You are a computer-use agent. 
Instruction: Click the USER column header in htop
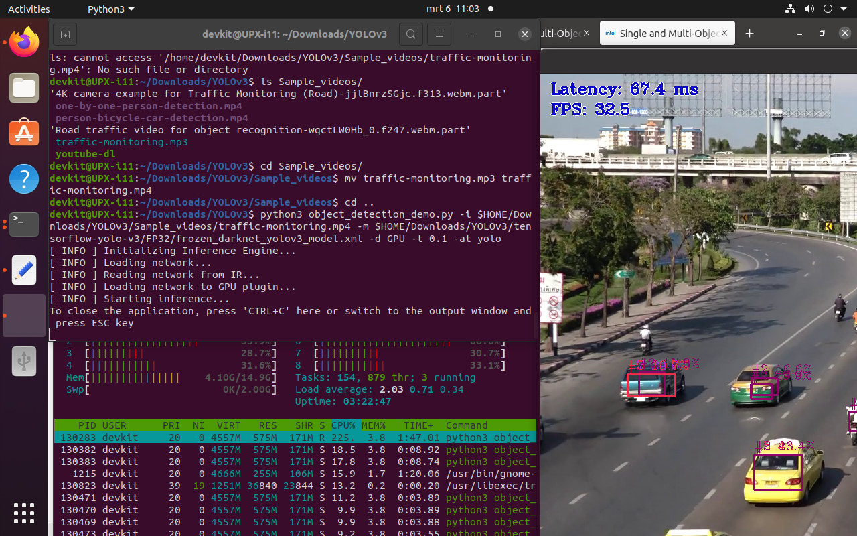click(x=114, y=425)
